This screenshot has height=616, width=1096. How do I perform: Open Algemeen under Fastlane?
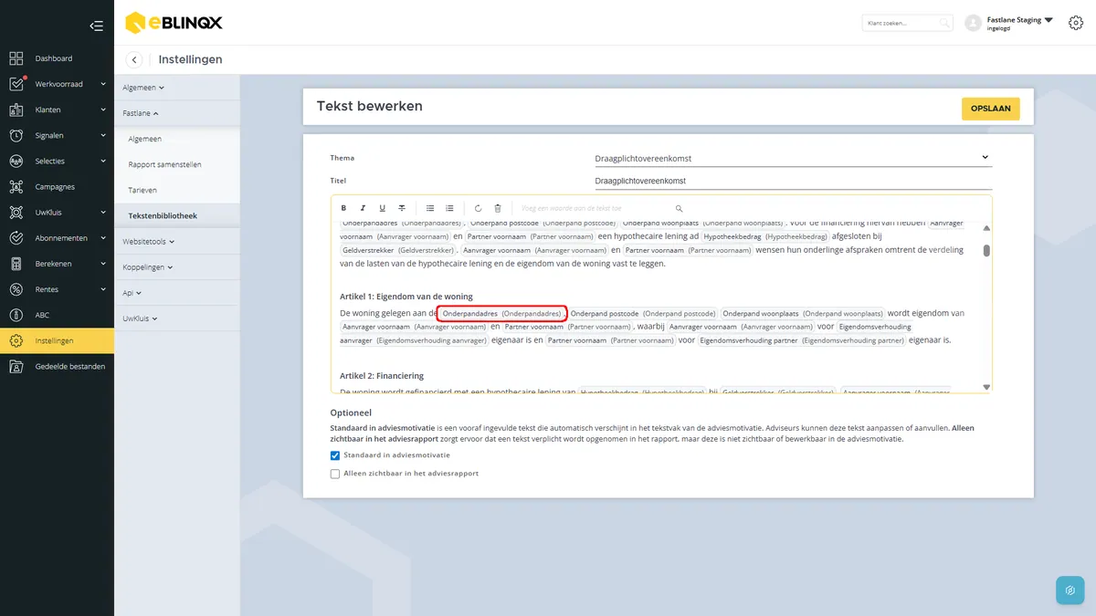click(x=145, y=139)
